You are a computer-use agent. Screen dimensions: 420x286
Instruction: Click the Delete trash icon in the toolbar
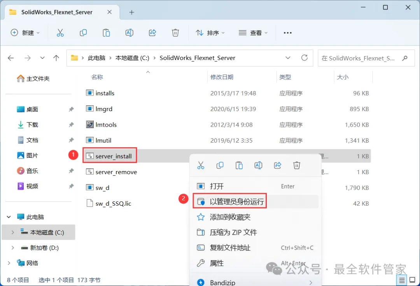(x=175, y=33)
